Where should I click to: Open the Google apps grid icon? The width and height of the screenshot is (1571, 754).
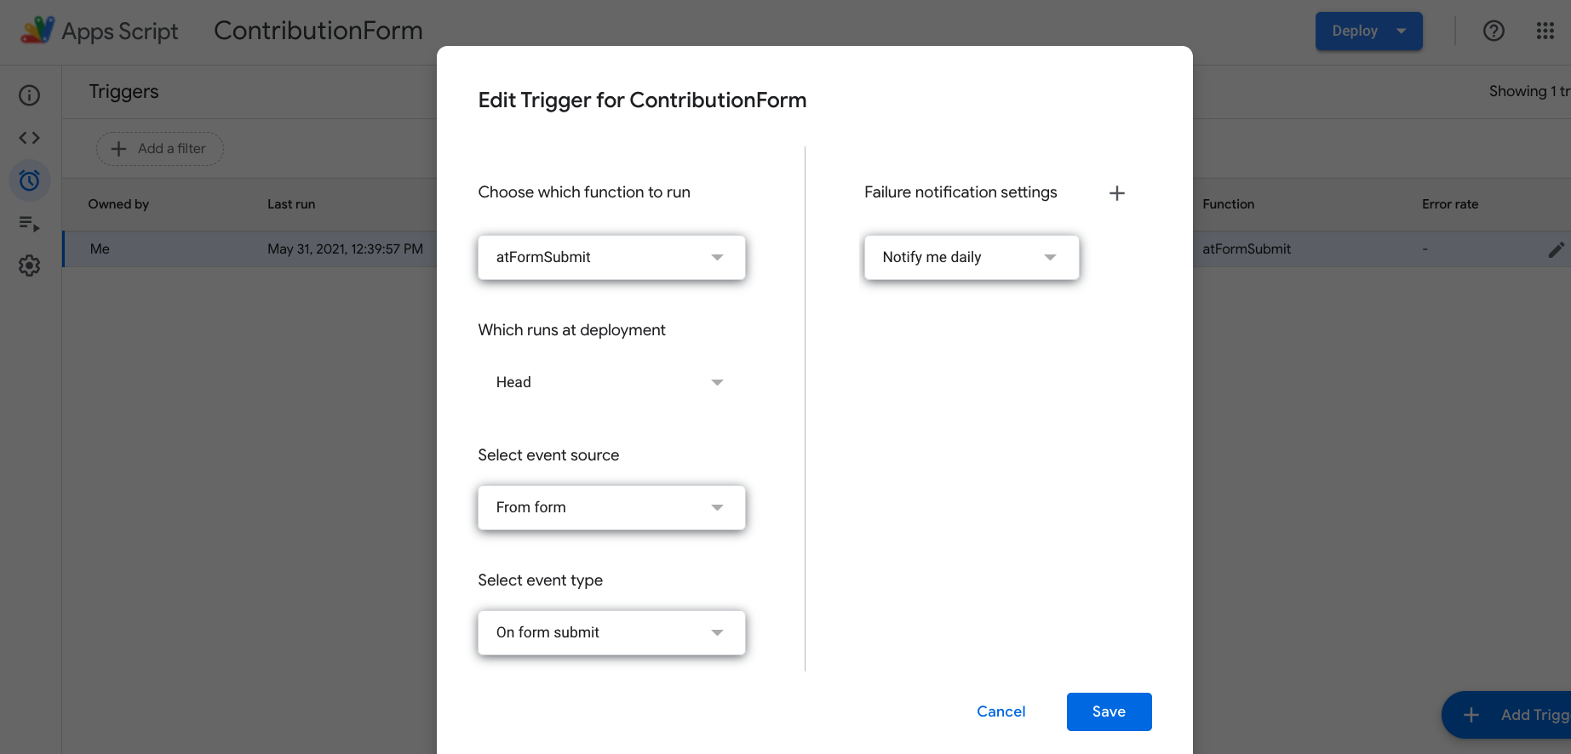(1545, 31)
